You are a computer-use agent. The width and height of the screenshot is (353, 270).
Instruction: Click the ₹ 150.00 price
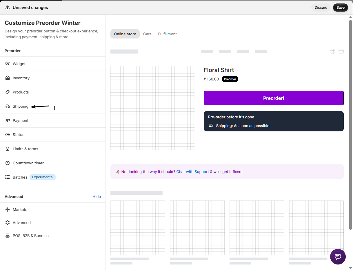211,79
